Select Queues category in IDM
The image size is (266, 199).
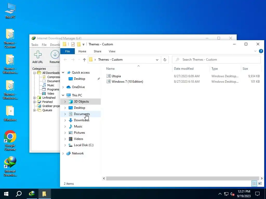[x=47, y=110]
